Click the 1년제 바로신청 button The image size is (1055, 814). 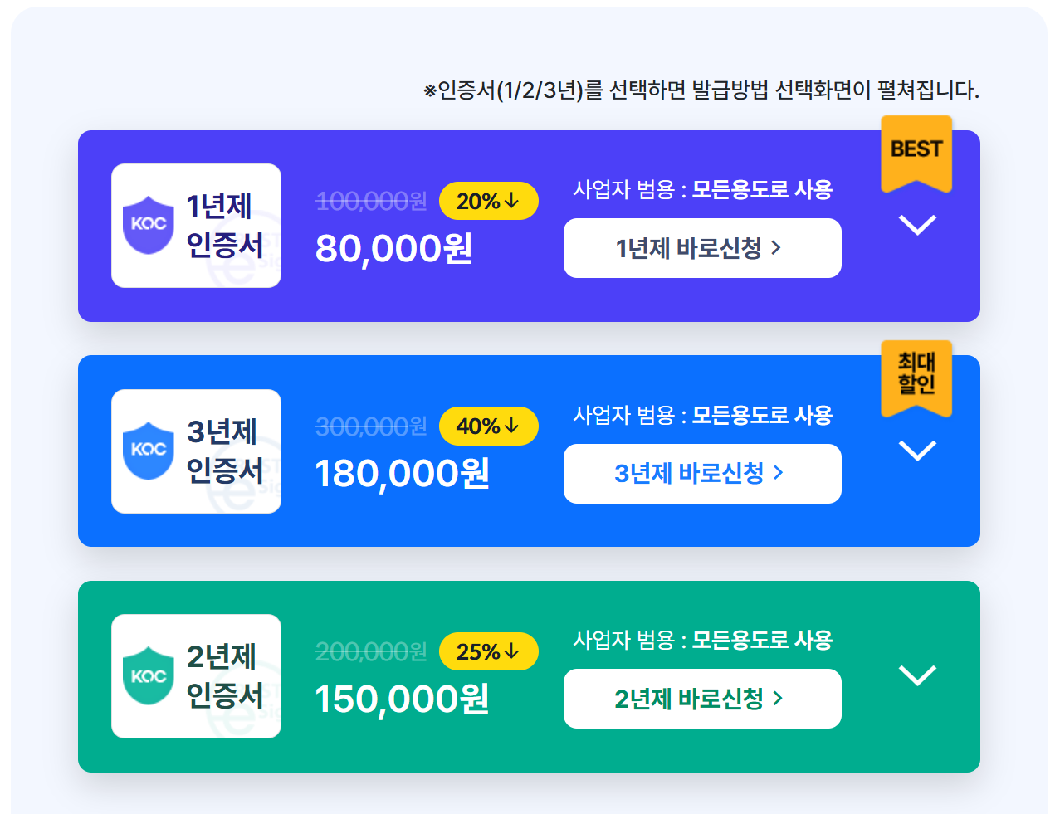[x=702, y=248]
